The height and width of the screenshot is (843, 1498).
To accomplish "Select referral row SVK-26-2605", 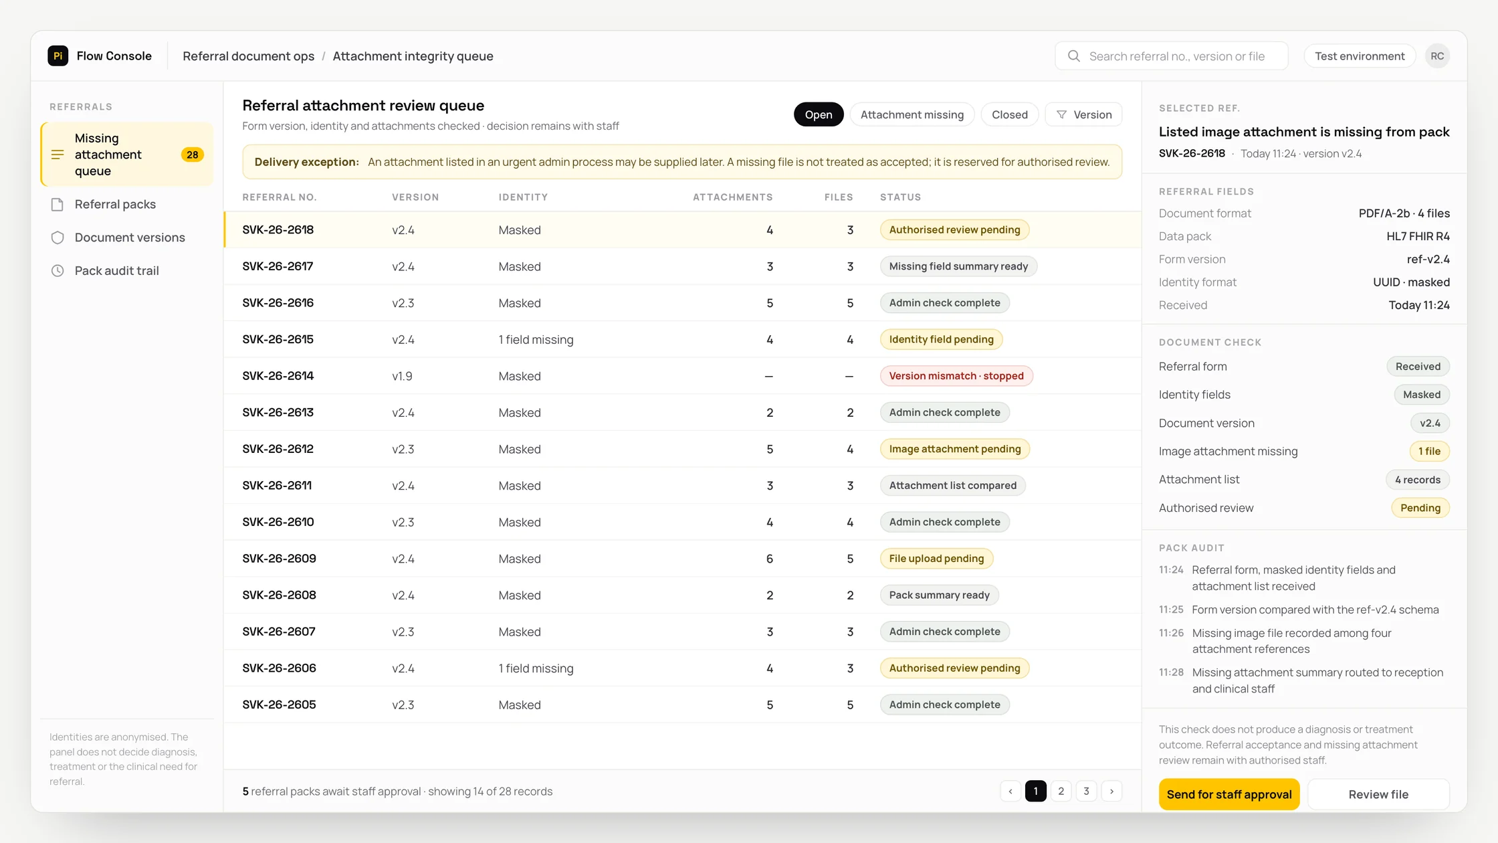I will tap(682, 705).
